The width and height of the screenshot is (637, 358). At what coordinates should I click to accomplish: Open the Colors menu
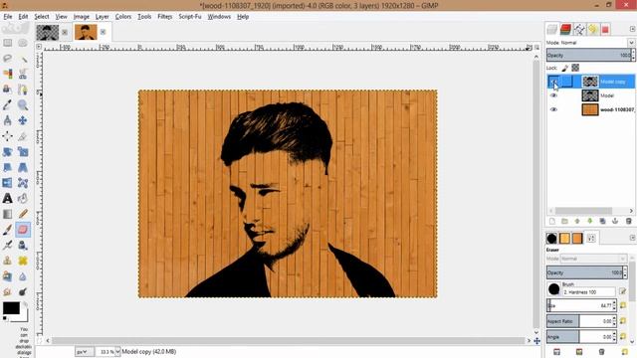click(123, 17)
